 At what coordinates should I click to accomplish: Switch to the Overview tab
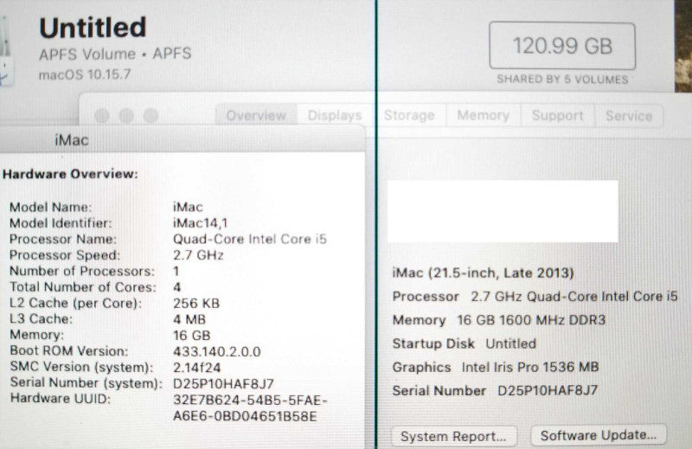coord(256,115)
